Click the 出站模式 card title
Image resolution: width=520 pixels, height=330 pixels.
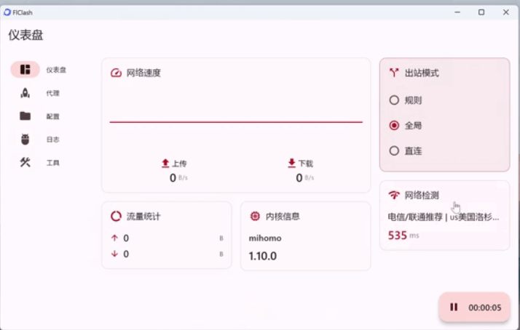tap(422, 73)
